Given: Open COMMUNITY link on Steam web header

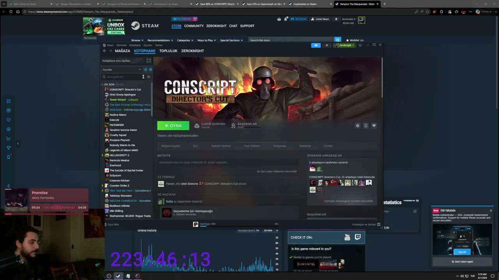Looking at the screenshot, I should coord(194,26).
